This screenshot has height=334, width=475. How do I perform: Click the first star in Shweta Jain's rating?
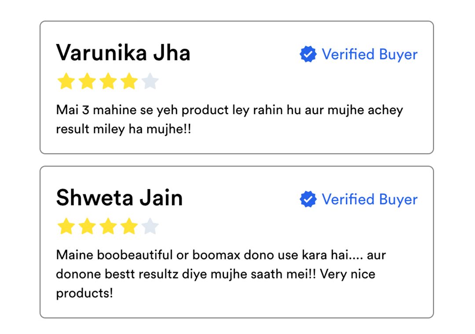[66, 227]
